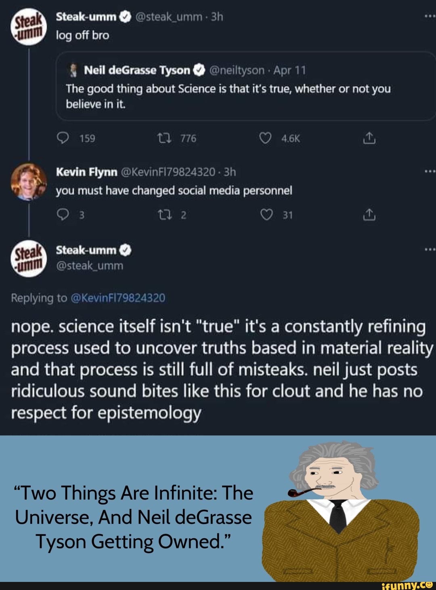Open more options on Steak-umm reply
This screenshot has width=436, height=590.
coord(430,250)
